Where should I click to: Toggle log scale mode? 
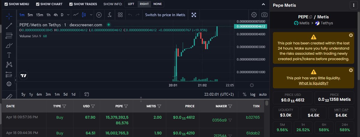(253, 94)
